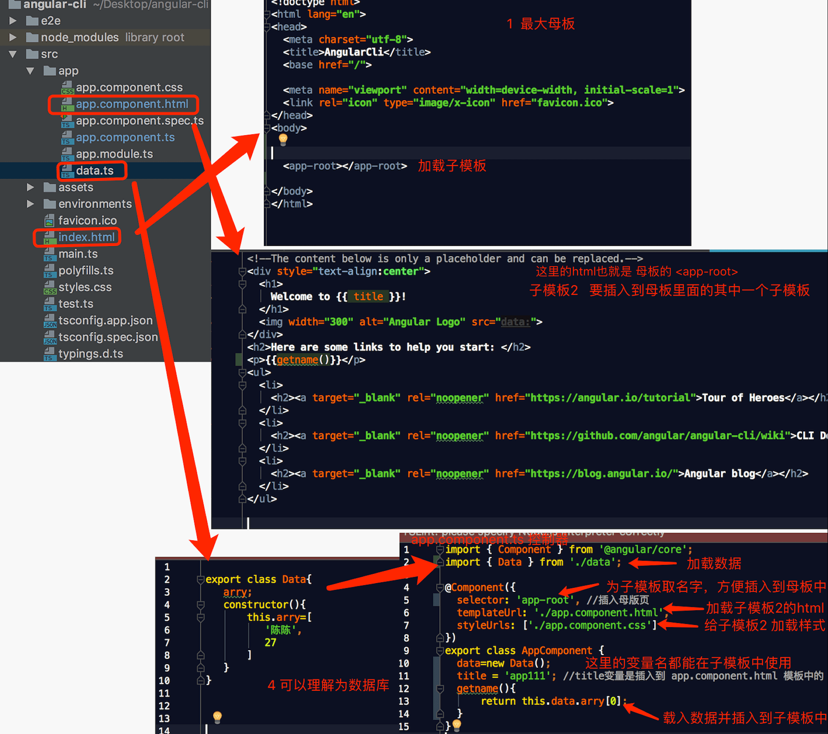The height and width of the screenshot is (734, 828).
Task: Click lightbulb hint in app.component.ts editor
Action: coord(457,725)
